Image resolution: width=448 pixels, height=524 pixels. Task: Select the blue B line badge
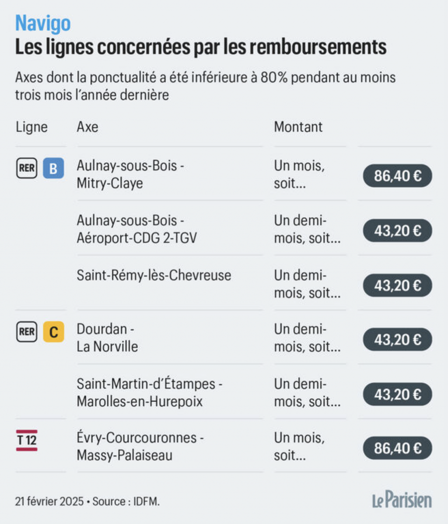[x=53, y=168]
